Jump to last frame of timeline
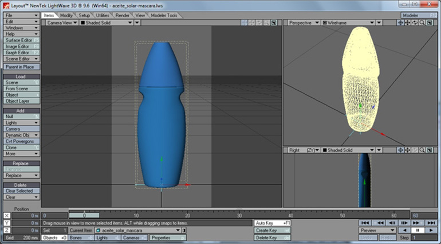The image size is (441, 244). pos(431,223)
